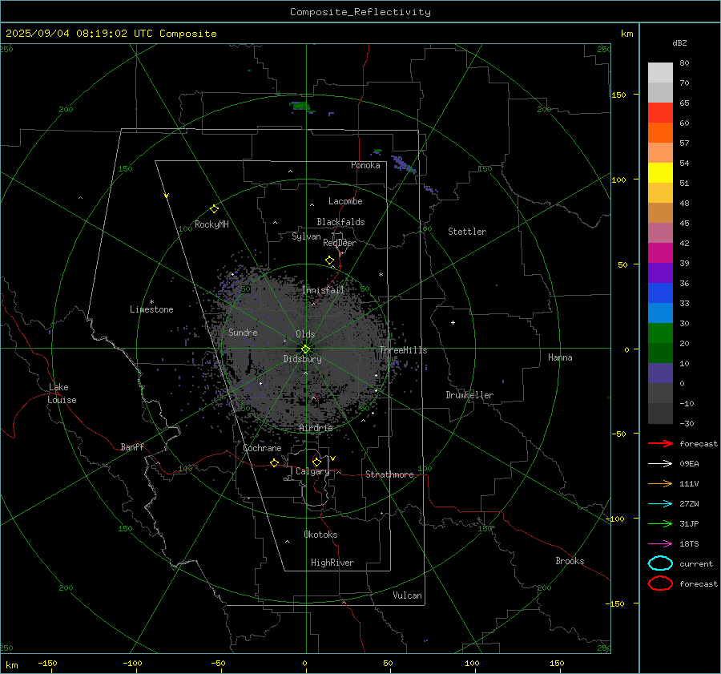The image size is (721, 674).
Task: Click the Innisfail city label
Action: tap(324, 290)
